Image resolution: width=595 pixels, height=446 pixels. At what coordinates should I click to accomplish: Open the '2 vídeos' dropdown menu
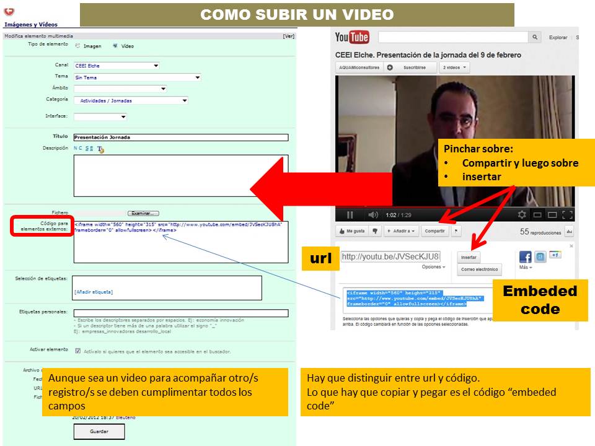pyautogui.click(x=455, y=67)
